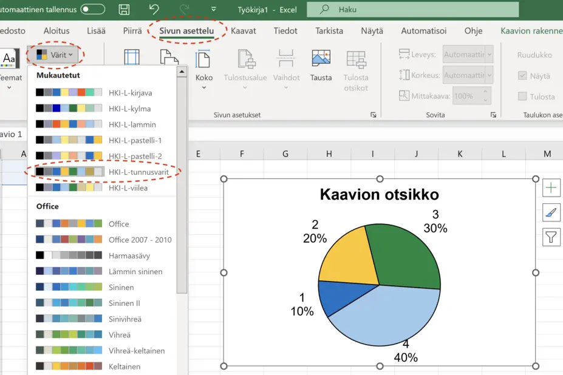563x375 pixels.
Task: Select column header F
Action: pos(242,154)
